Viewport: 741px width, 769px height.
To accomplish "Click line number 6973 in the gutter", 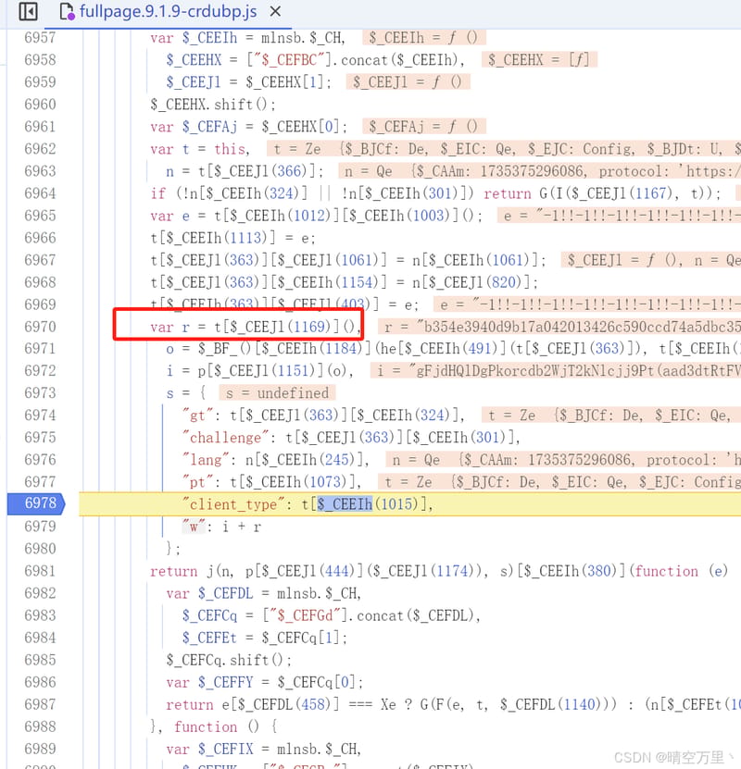I will click(40, 393).
